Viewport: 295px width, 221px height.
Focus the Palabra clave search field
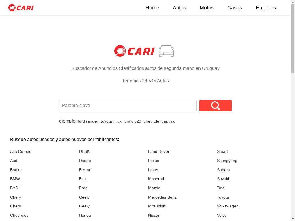[128, 106]
